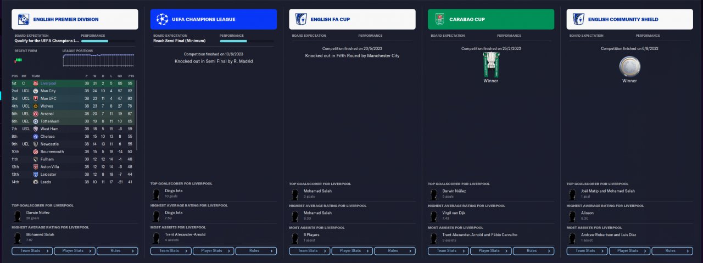The image size is (703, 263).
Task: Click the Man UFC club badge
Action: (x=35, y=98)
